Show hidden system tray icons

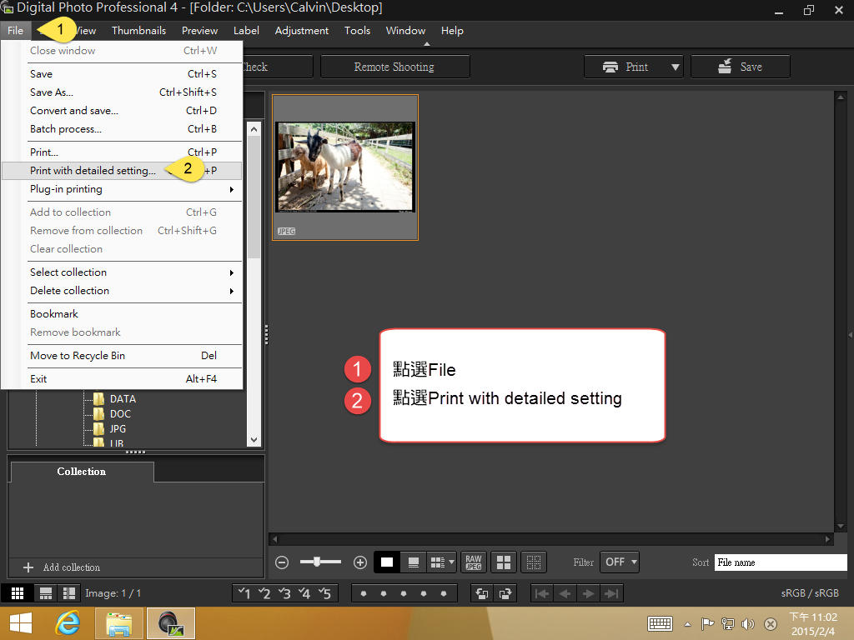click(x=687, y=624)
